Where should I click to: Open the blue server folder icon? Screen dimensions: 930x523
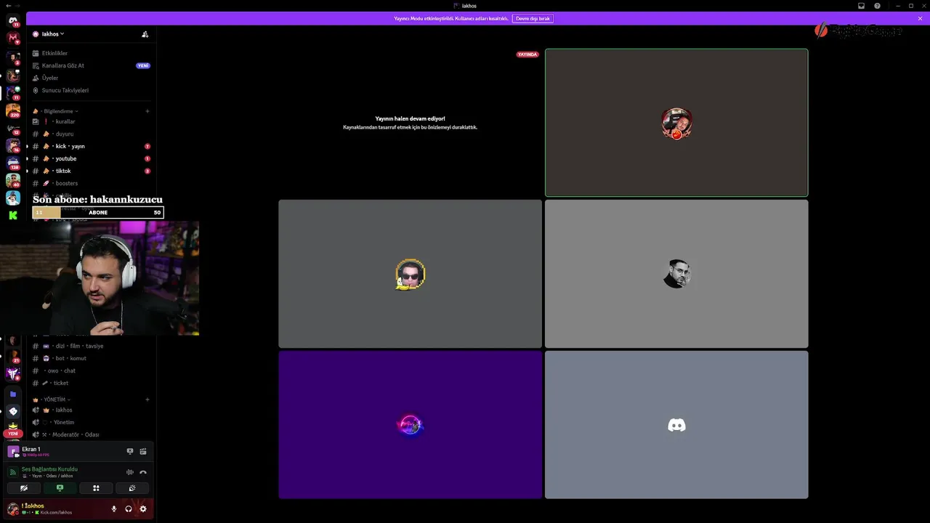[13, 394]
